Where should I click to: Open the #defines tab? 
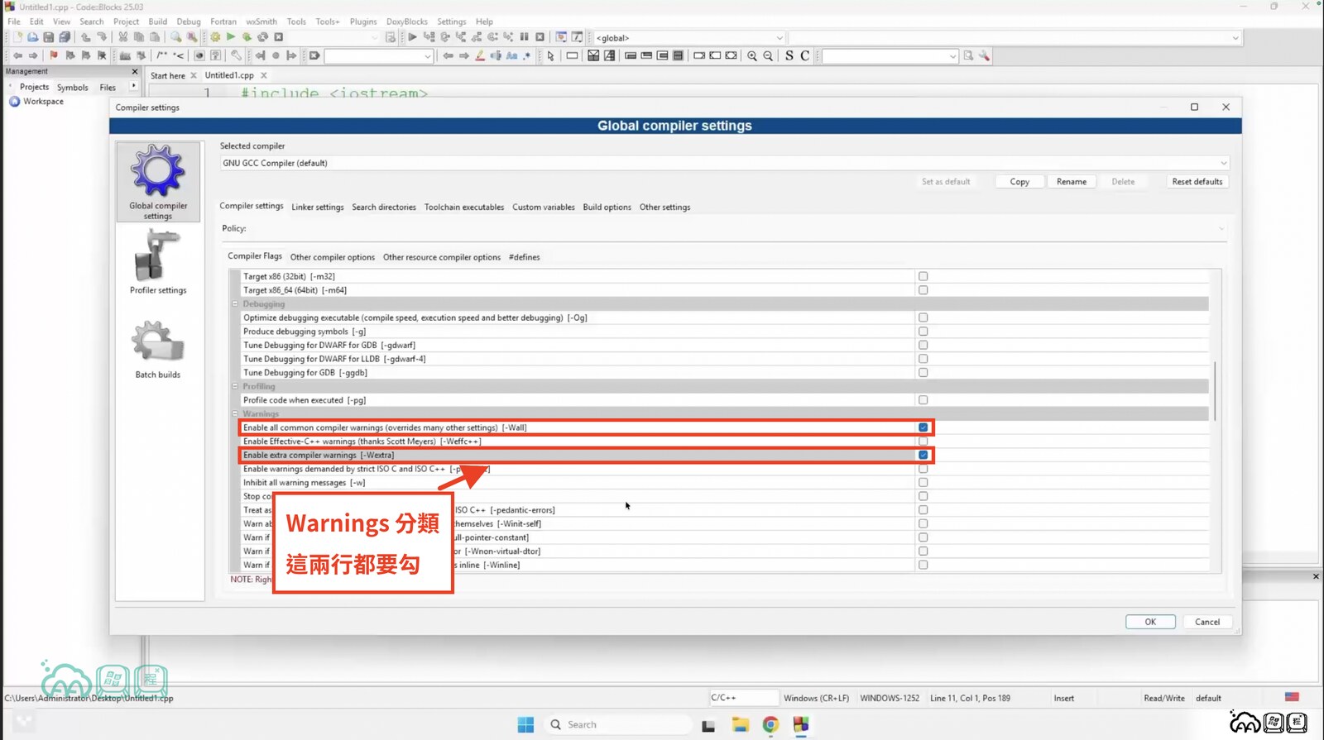524,257
